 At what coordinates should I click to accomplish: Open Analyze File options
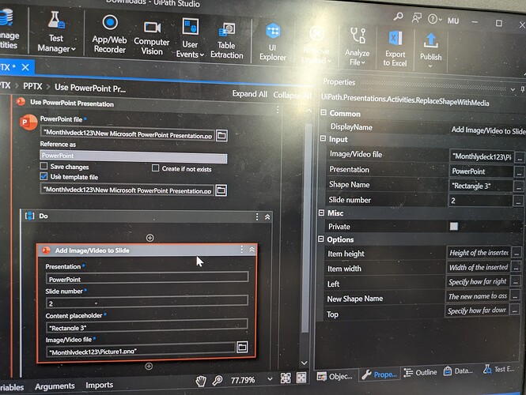[x=358, y=47]
